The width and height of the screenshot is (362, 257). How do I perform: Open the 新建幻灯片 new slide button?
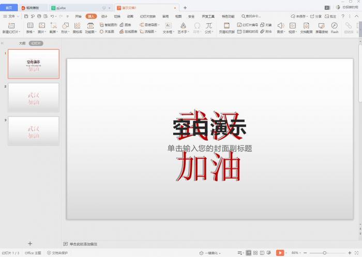coord(11,28)
